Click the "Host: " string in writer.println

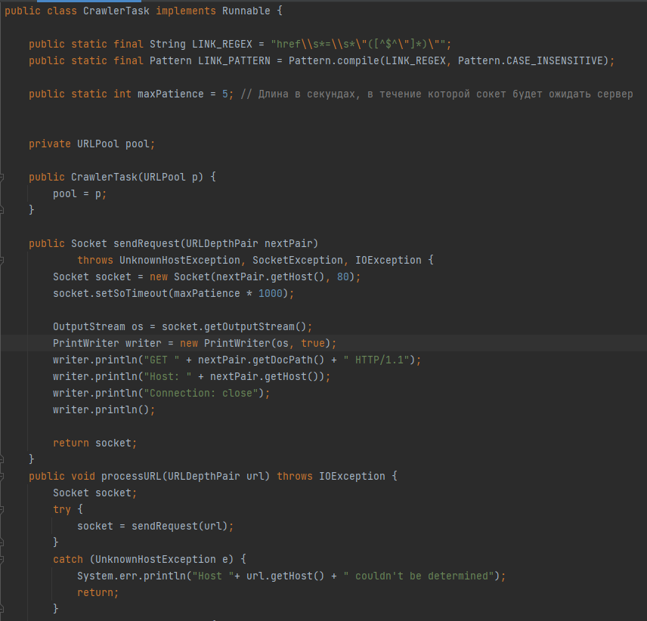click(x=168, y=377)
